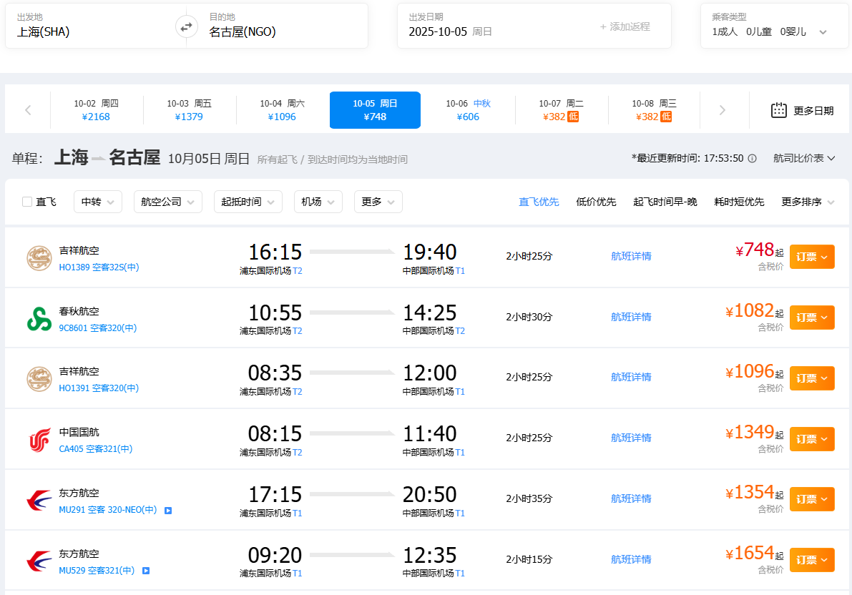Open the 起抵时间 time filter dropdown
Image resolution: width=852 pixels, height=595 pixels.
pos(248,202)
